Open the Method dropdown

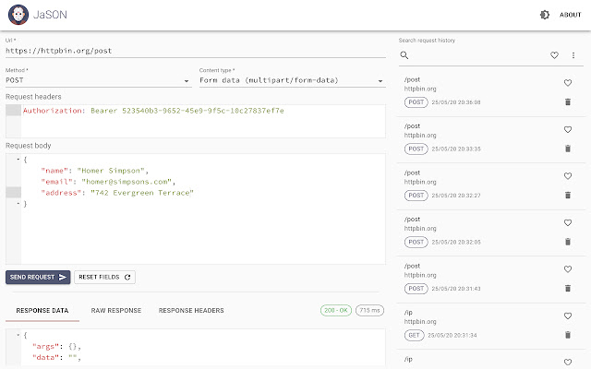(97, 80)
